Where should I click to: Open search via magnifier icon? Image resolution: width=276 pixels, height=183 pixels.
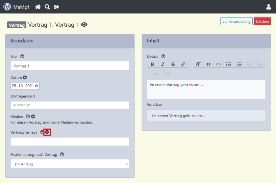[x=47, y=7]
